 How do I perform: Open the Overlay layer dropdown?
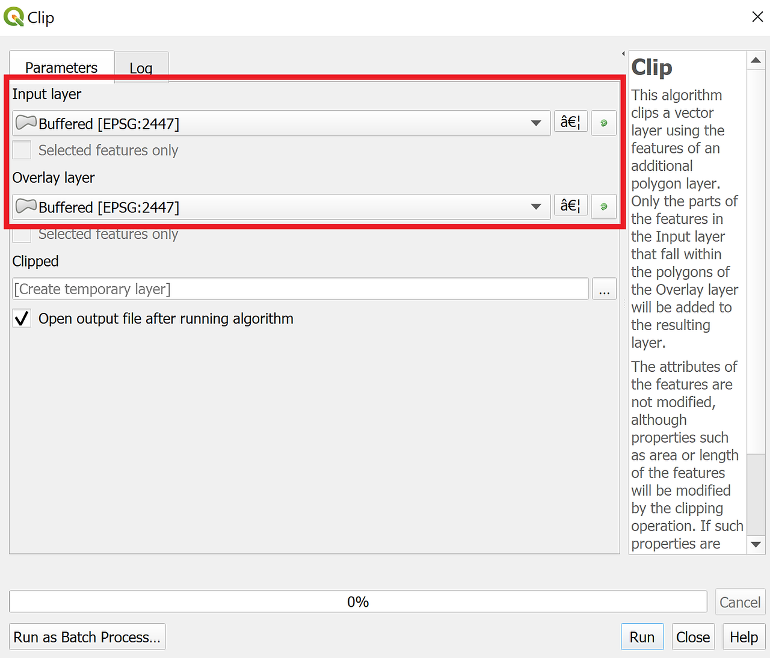(282, 206)
